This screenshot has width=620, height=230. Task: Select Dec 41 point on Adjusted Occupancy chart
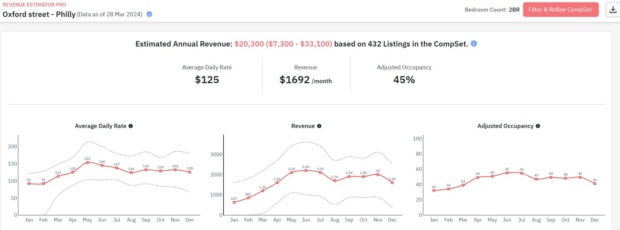coord(595,183)
